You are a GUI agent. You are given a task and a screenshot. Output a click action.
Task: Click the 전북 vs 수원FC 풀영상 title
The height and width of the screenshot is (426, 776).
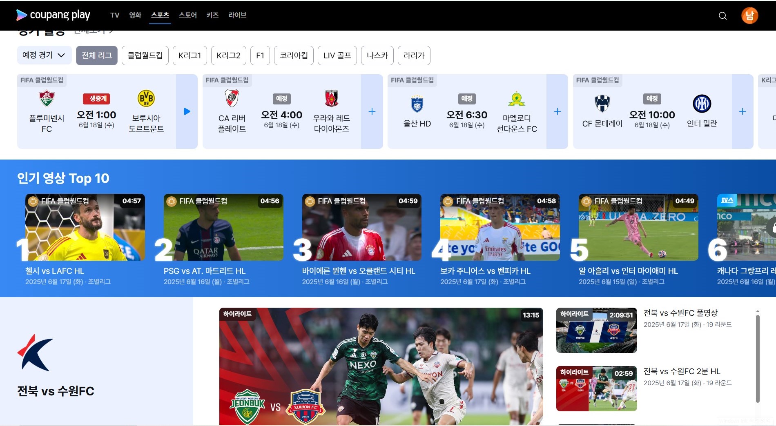click(680, 313)
